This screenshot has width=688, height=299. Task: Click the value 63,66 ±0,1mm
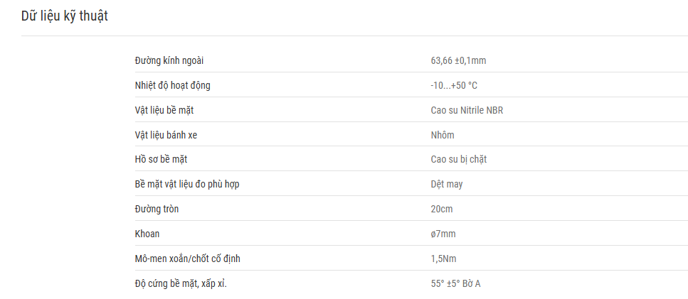(458, 61)
